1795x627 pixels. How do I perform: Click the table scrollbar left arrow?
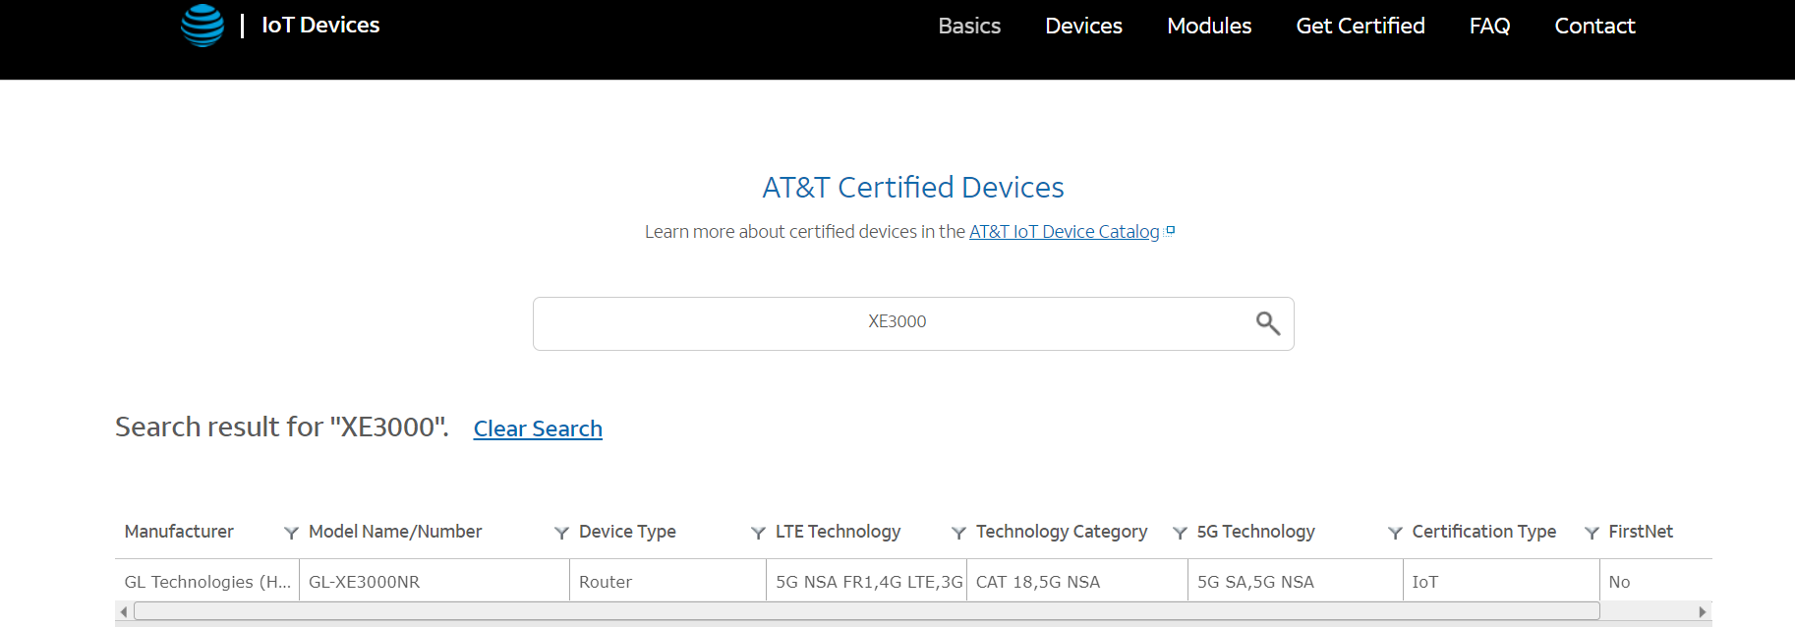point(124,611)
